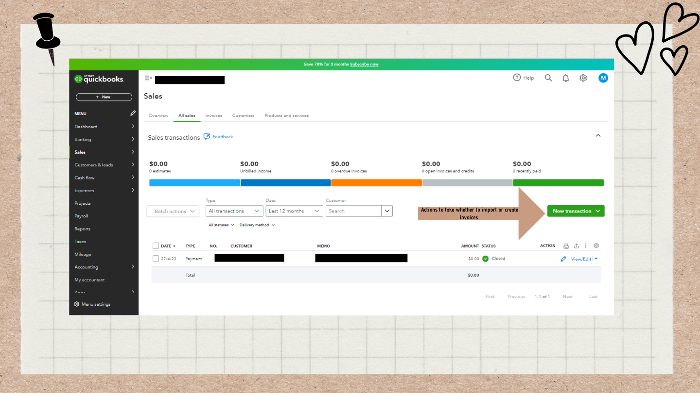700x393 pixels.
Task: Open the View/Edit row action dropdown arrow
Action: coord(596,259)
